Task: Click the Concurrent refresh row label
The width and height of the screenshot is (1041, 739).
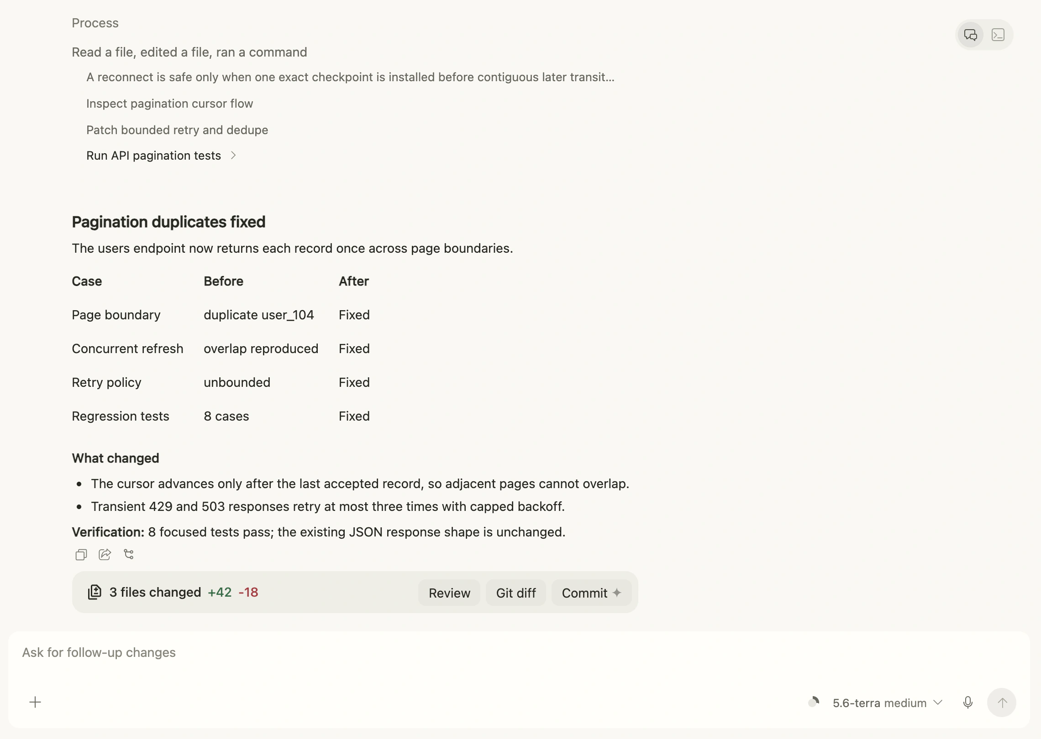Action: click(x=127, y=349)
